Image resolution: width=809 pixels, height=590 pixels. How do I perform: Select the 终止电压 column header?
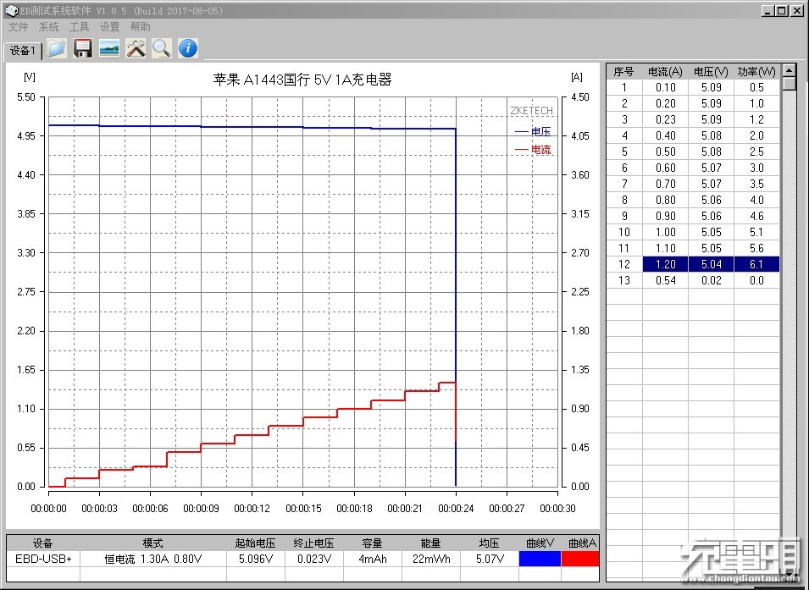[314, 543]
